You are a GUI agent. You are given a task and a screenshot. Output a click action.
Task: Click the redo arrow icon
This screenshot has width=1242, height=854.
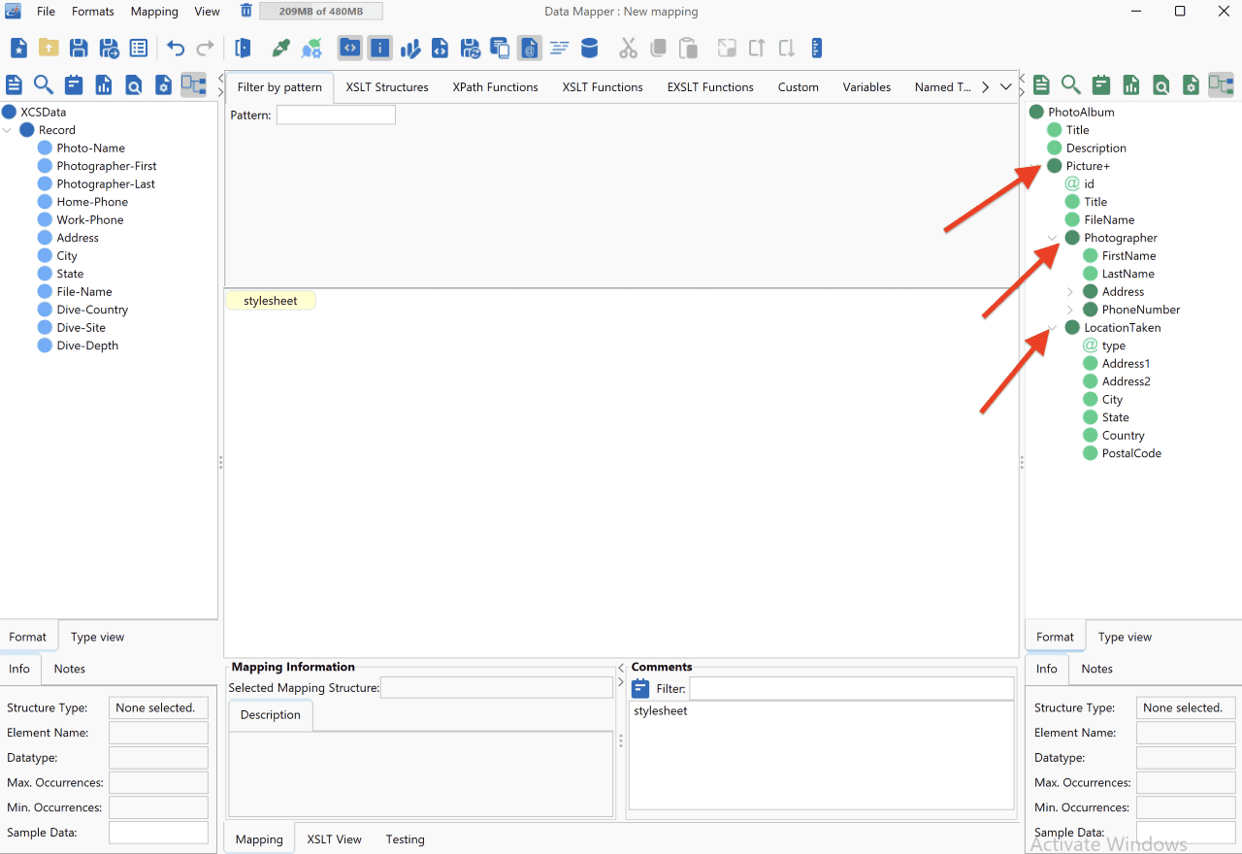[206, 48]
